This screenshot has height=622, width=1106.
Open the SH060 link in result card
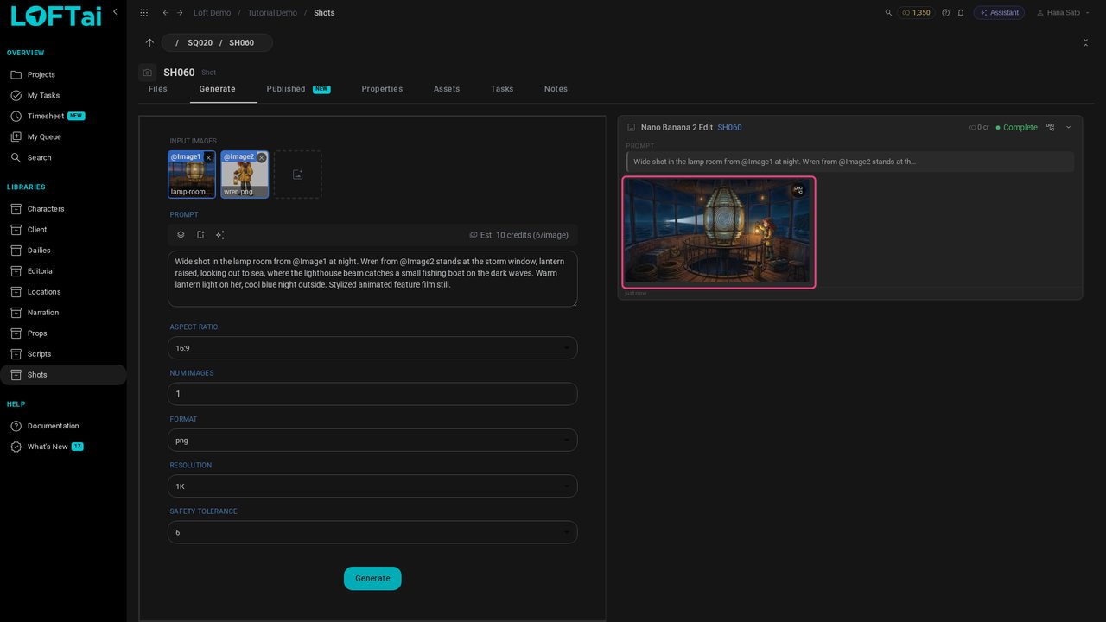pos(729,128)
